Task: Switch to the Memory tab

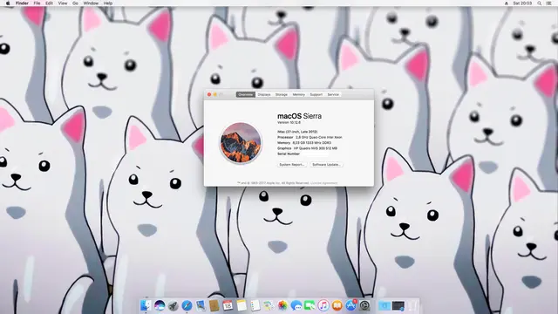Action: [298, 95]
